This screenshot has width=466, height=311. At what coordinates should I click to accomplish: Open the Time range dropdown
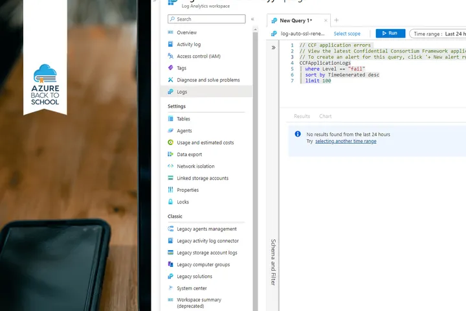tap(439, 34)
